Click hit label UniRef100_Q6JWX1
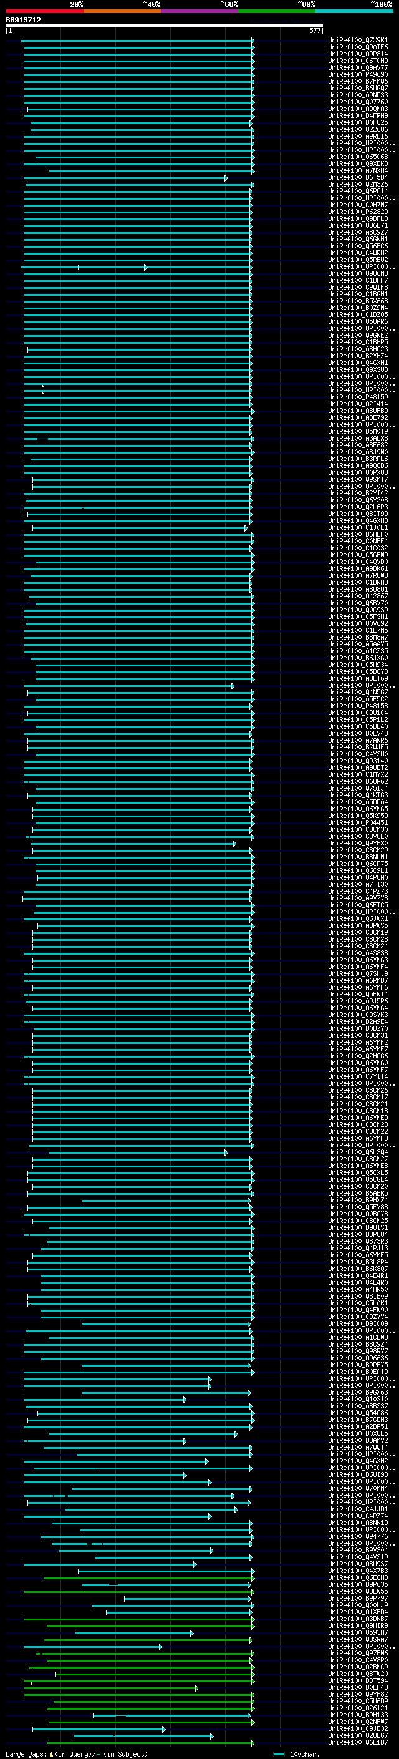The height and width of the screenshot is (1759, 399). click(358, 918)
